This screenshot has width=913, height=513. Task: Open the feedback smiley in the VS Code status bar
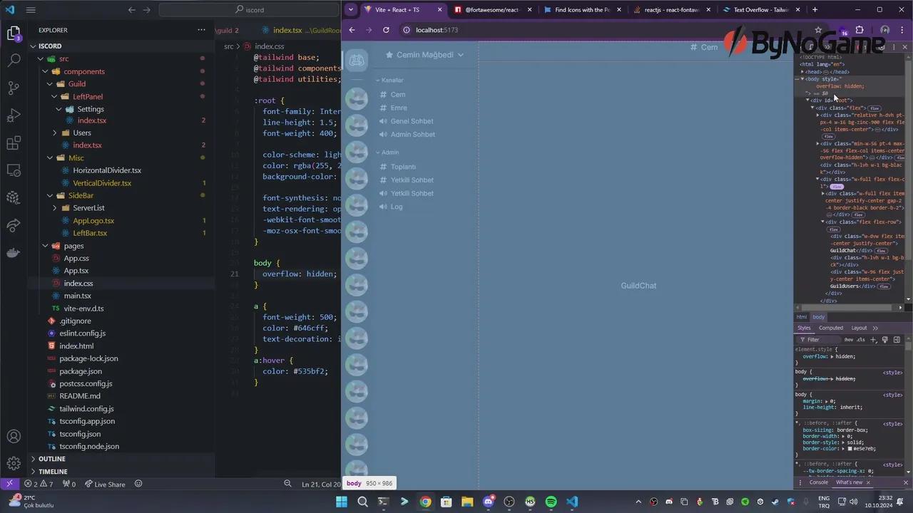(x=138, y=484)
